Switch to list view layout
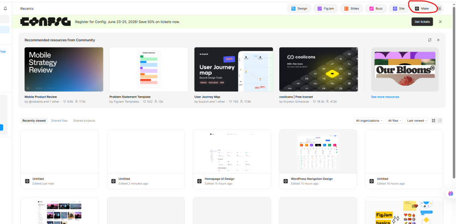Viewport: 456px width, 224px height. click(440, 121)
